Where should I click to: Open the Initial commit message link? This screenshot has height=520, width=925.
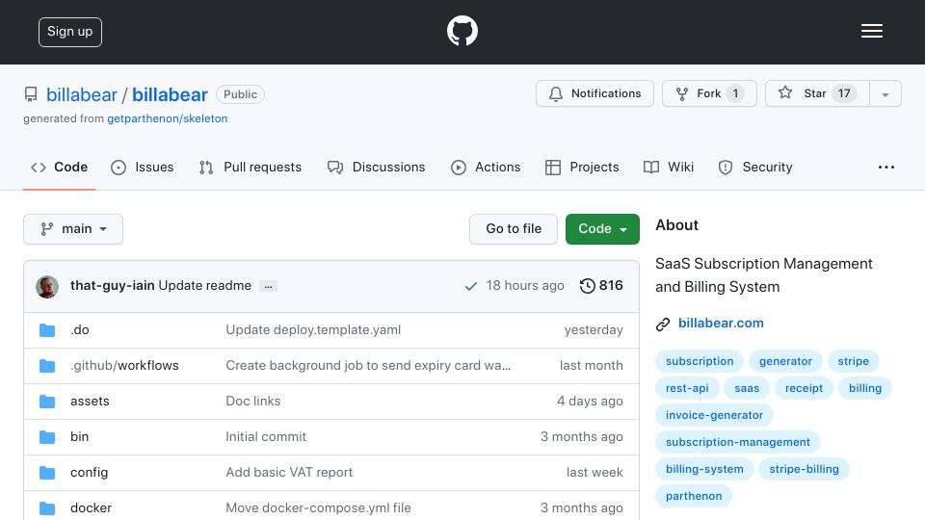266,437
